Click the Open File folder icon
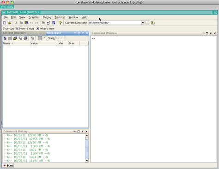The height and width of the screenshot is (169, 219). point(10,23)
